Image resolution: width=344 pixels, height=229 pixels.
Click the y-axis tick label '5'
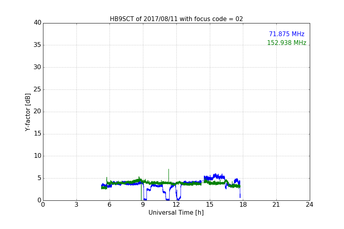(39, 178)
